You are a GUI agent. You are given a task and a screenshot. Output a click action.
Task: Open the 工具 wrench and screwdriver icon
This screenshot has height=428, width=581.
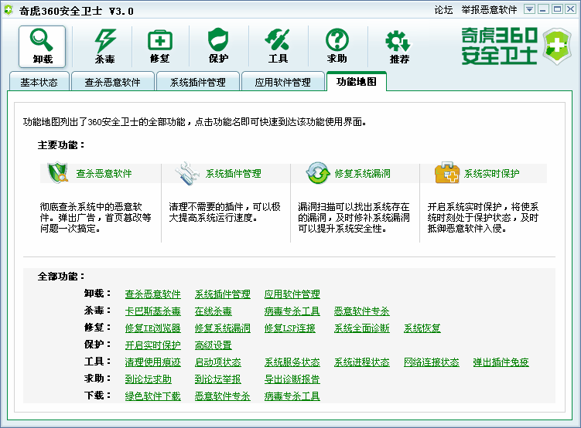pos(278,46)
